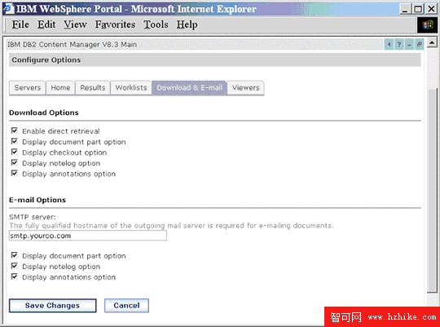Close the Internet Explorer window
440x327 pixels.
point(431,9)
